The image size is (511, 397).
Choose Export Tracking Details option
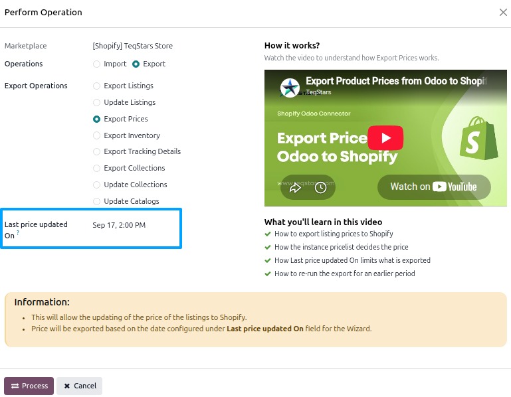(96, 152)
